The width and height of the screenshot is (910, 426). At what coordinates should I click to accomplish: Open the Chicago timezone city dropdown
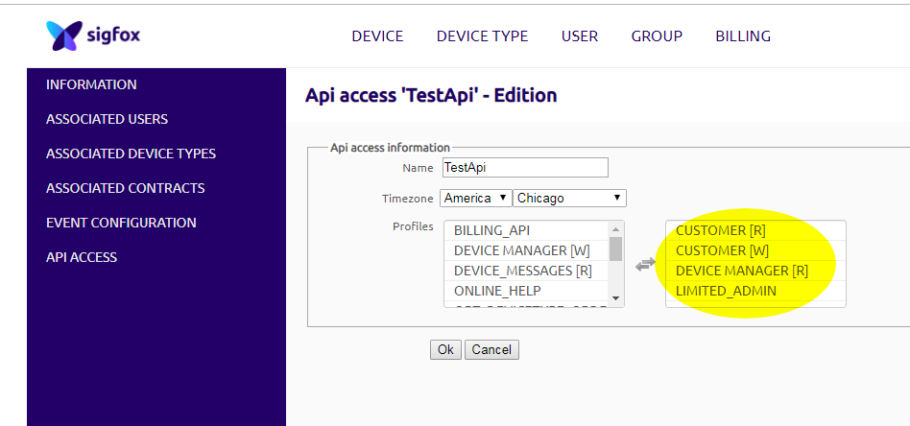(569, 198)
